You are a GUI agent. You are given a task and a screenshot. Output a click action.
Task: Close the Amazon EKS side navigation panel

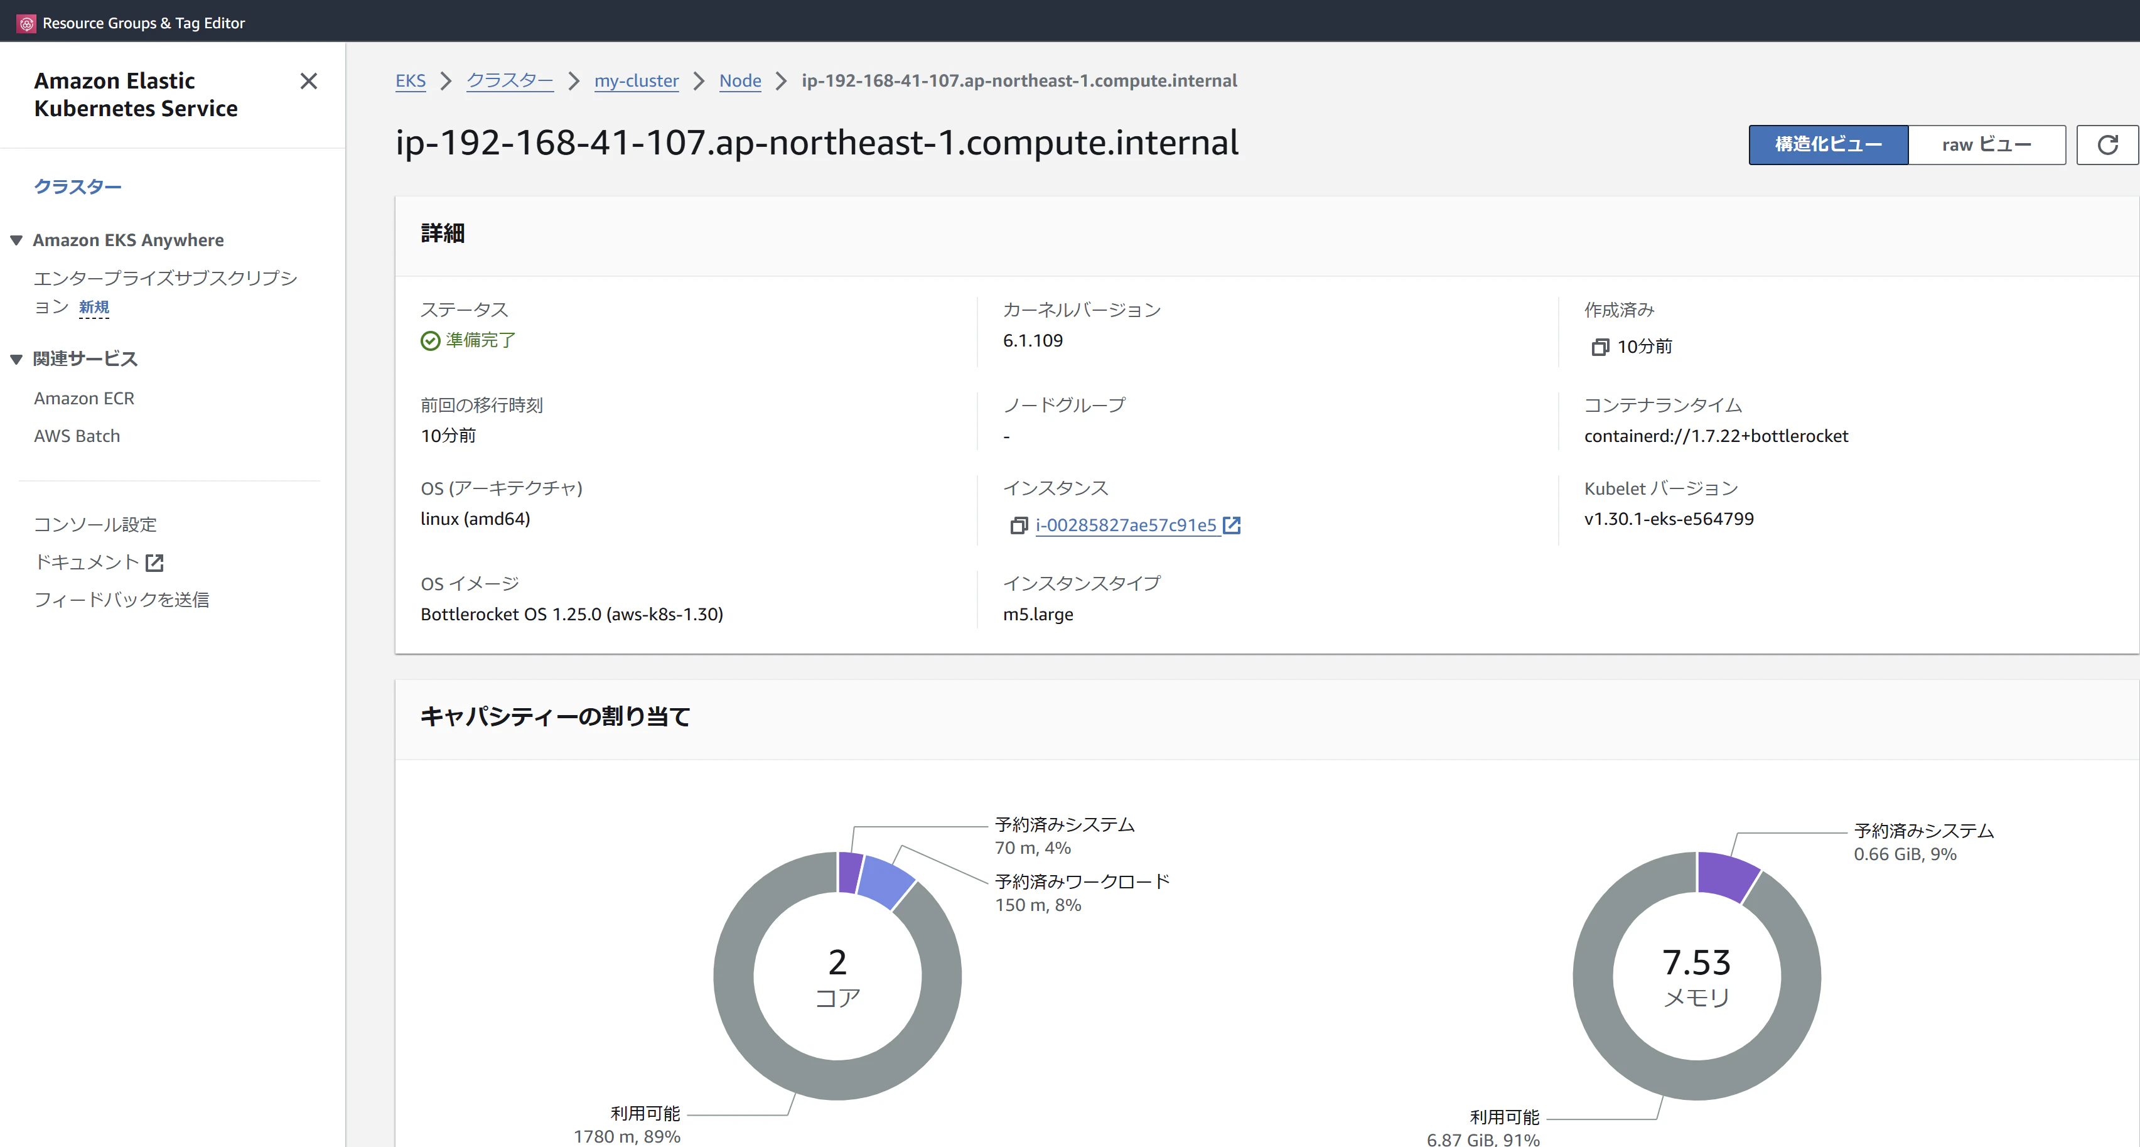tap(308, 82)
